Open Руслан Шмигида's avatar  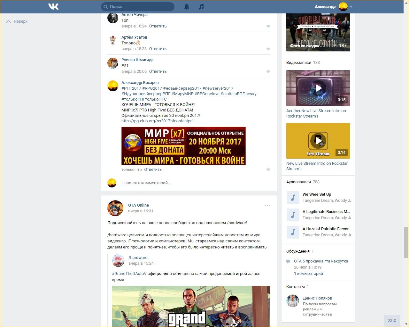[113, 63]
